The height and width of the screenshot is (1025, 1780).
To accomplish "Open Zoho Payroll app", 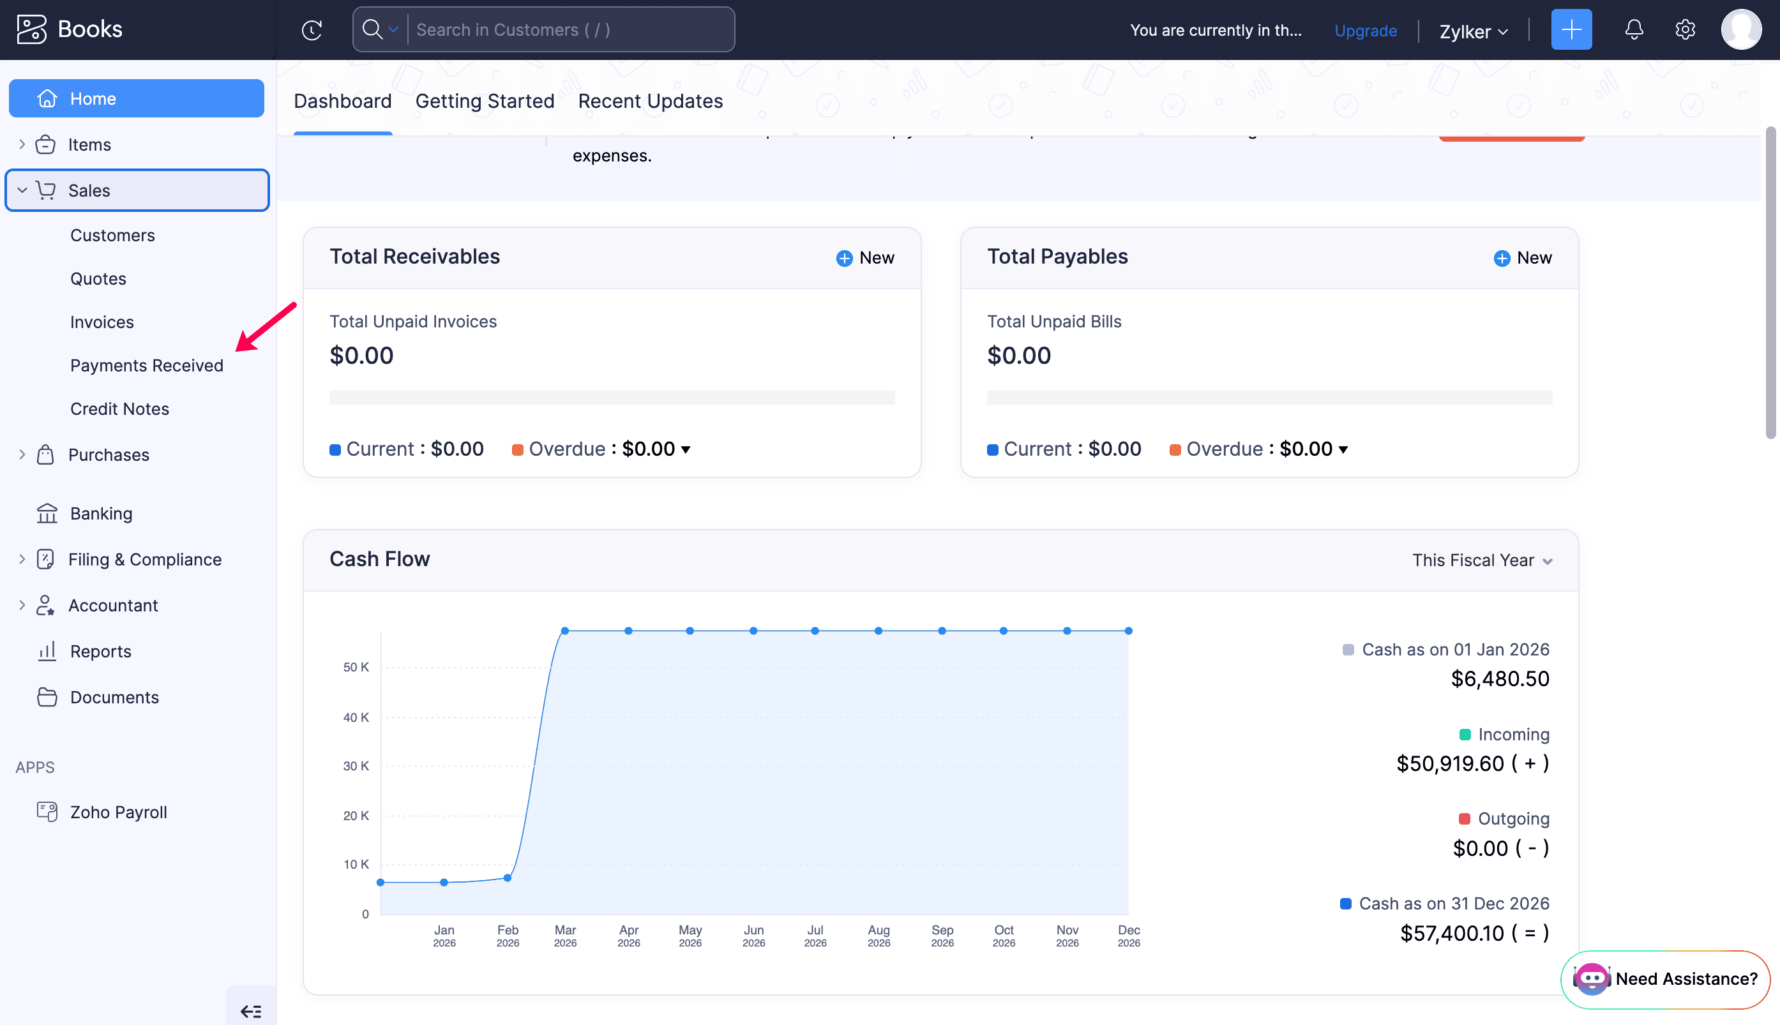I will pyautogui.click(x=118, y=812).
